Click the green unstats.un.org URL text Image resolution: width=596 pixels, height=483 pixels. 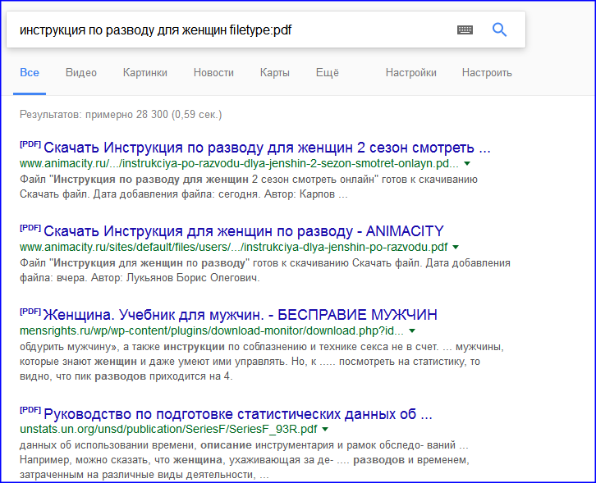[x=168, y=429]
